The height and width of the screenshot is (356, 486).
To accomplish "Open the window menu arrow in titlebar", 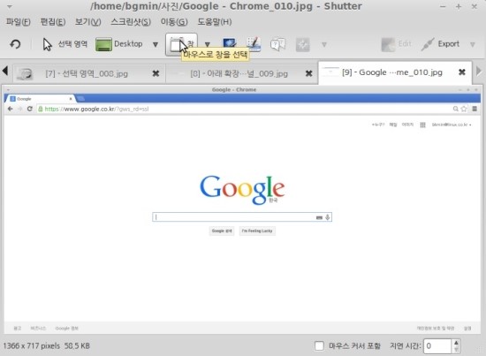I will [x=10, y=6].
